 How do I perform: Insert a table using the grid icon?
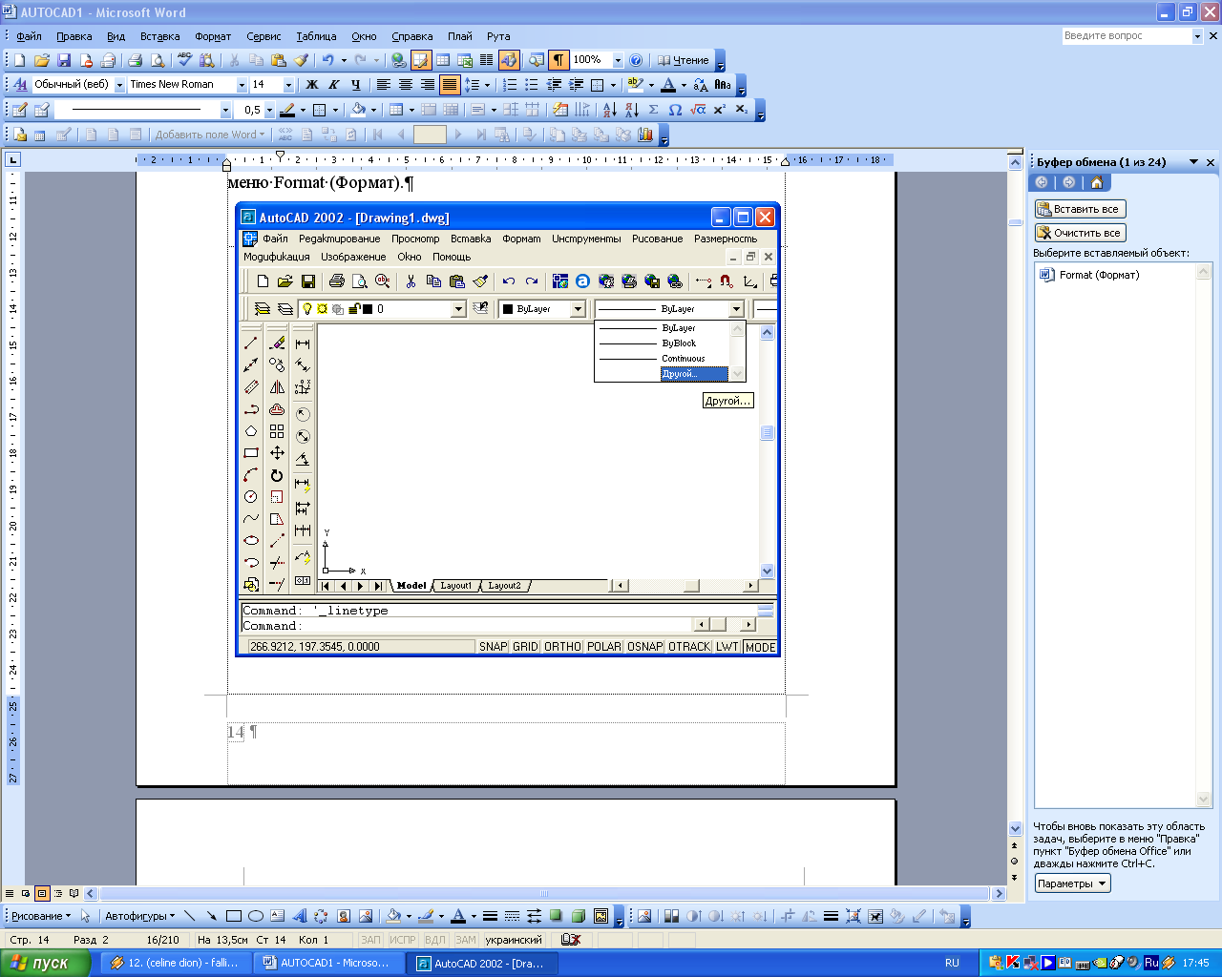(x=443, y=60)
